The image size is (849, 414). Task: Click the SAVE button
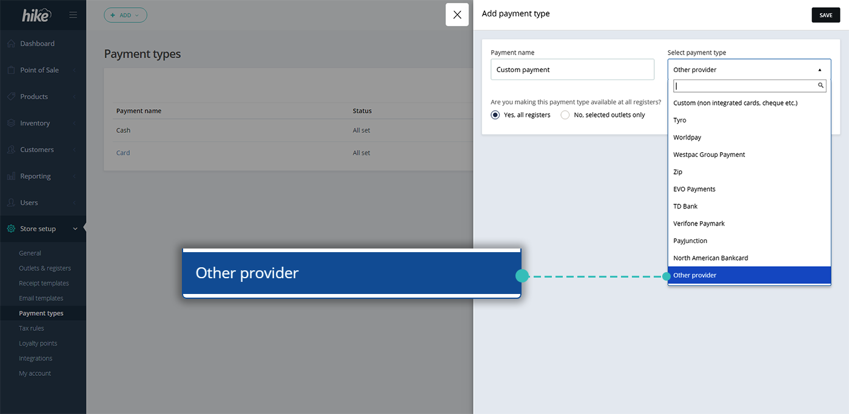[826, 15]
